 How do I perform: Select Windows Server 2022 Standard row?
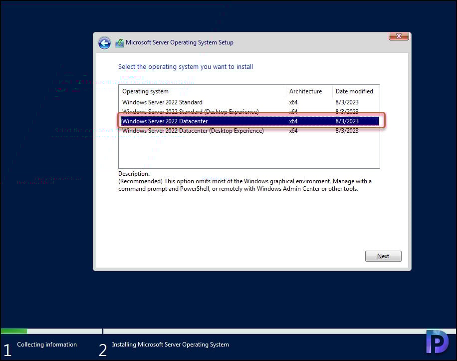249,102
